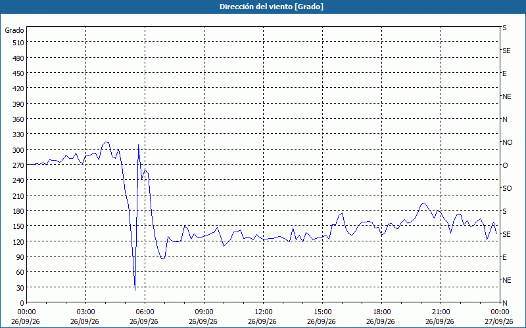526x328 pixels.
Task: Click the 120 degree axis label
Action: tap(18, 241)
